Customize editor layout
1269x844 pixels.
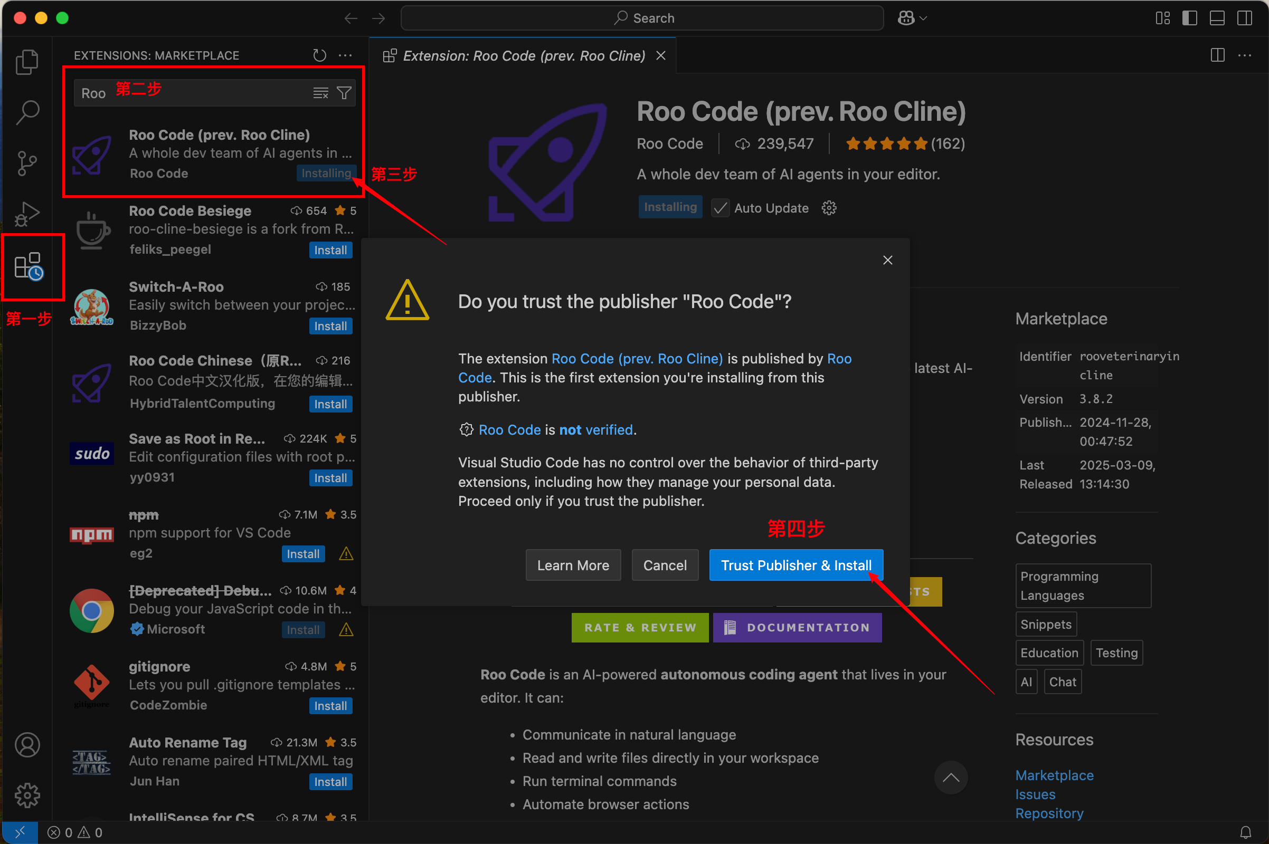(x=1162, y=18)
